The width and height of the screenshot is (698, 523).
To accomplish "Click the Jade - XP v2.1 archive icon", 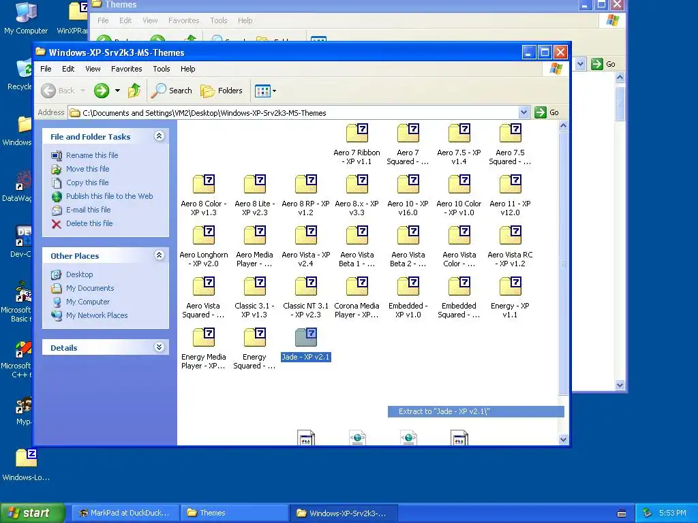I will 306,338.
